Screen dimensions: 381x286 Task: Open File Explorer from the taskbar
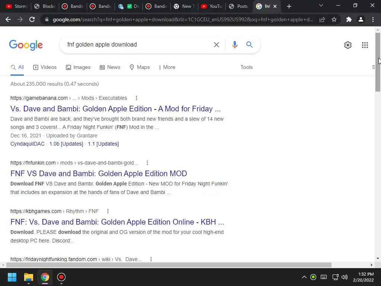(x=28, y=277)
